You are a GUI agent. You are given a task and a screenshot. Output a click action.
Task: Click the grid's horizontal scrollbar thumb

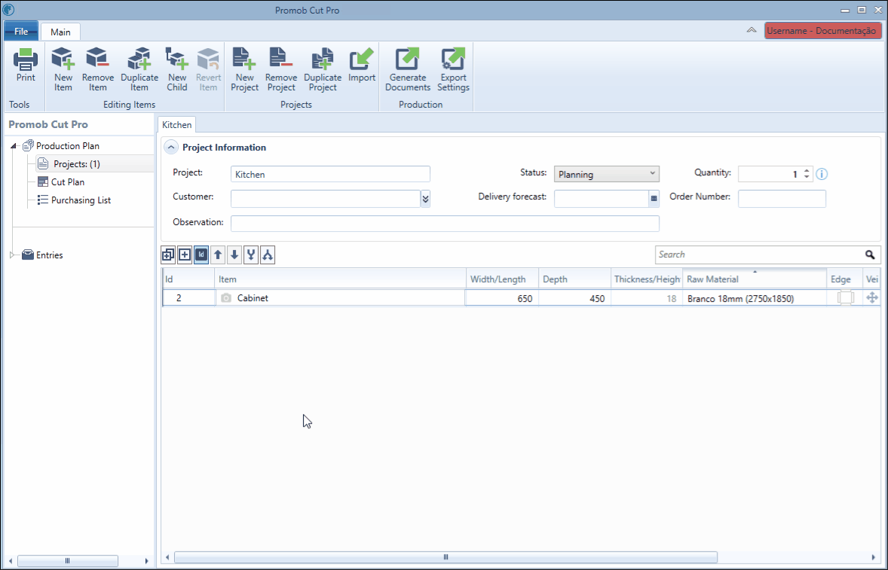tap(446, 557)
